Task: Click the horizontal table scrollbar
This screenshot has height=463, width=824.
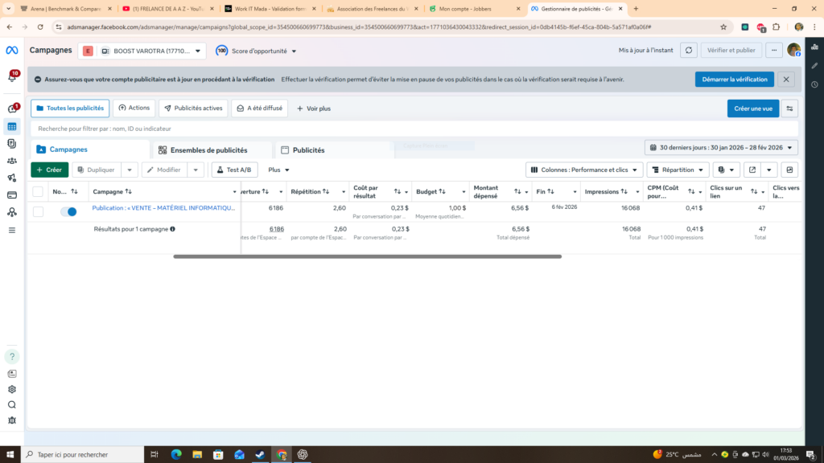Action: tap(367, 256)
